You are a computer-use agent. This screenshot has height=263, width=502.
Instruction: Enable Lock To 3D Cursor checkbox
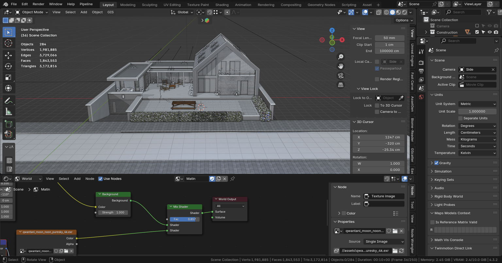tap(377, 106)
